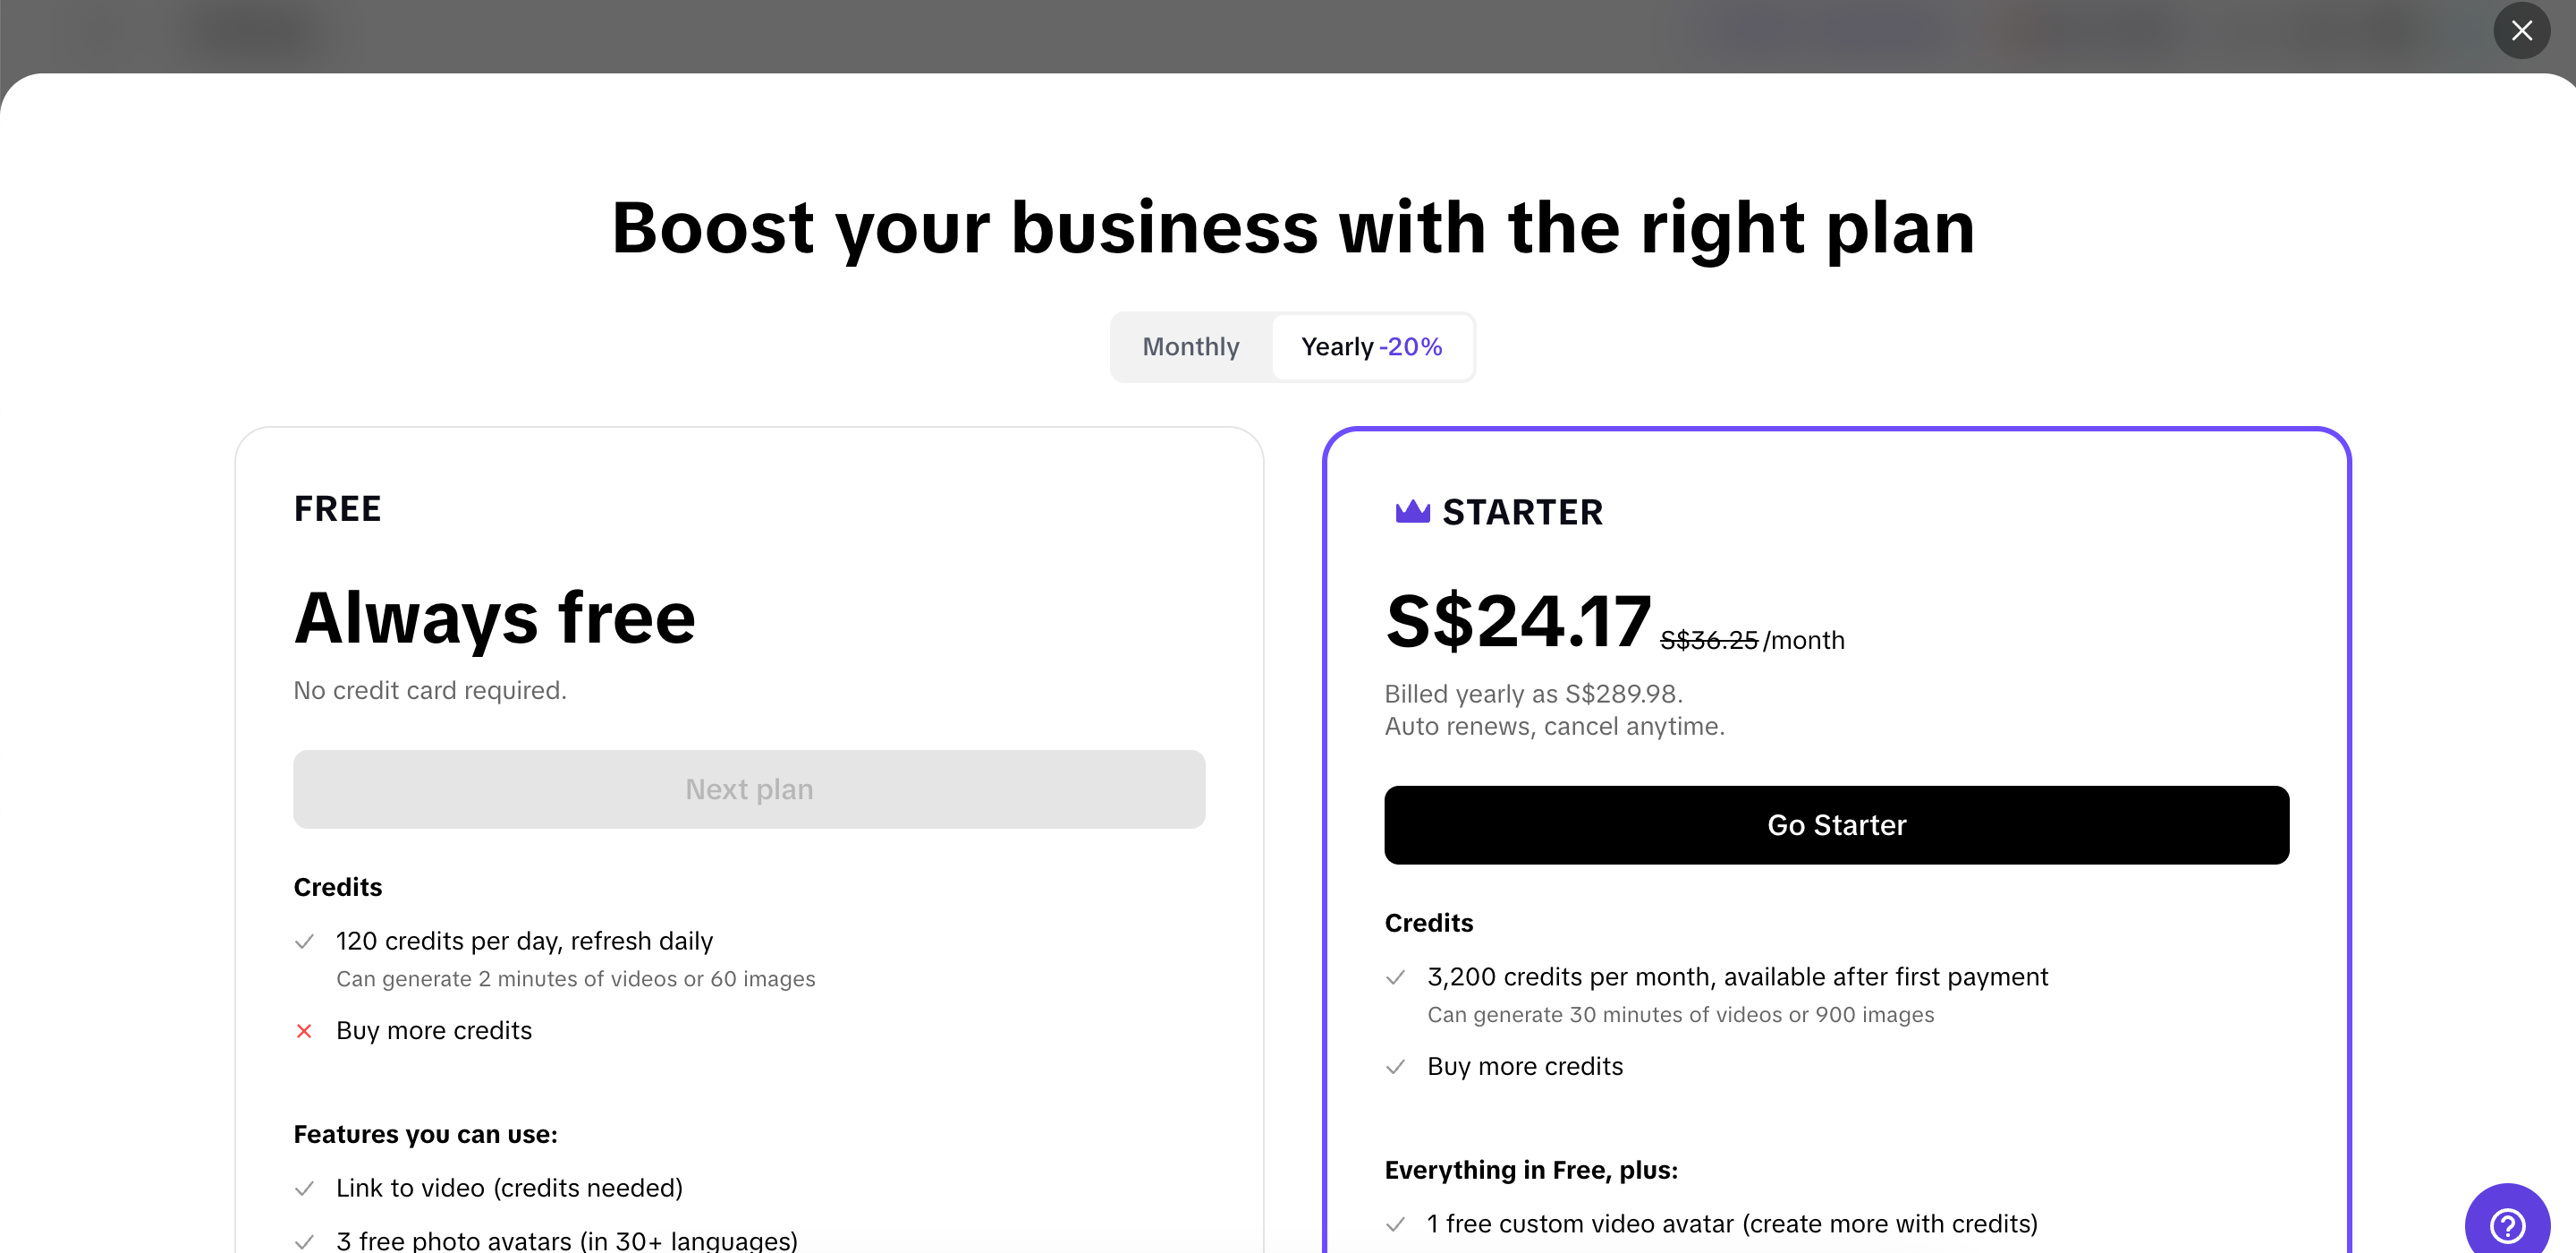Switch billing to Yearly with 20% discount
Screen dimensions: 2576x1253
(x=1371, y=346)
